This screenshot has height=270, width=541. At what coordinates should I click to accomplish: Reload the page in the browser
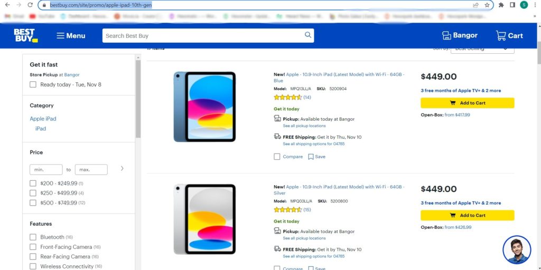coord(30,5)
